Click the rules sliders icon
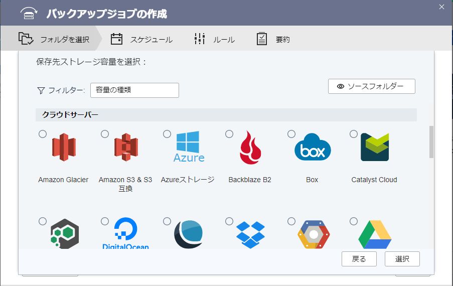This screenshot has width=453, height=286. pyautogui.click(x=200, y=39)
